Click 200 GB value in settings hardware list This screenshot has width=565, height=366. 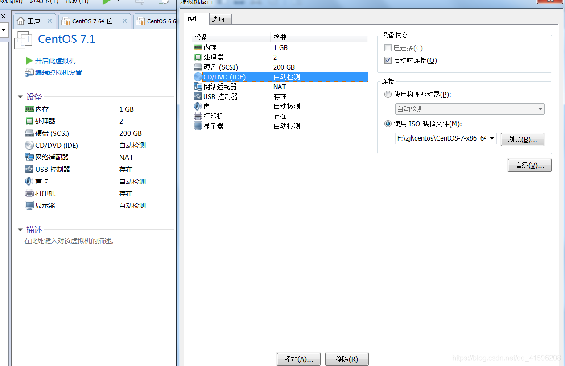tap(284, 67)
